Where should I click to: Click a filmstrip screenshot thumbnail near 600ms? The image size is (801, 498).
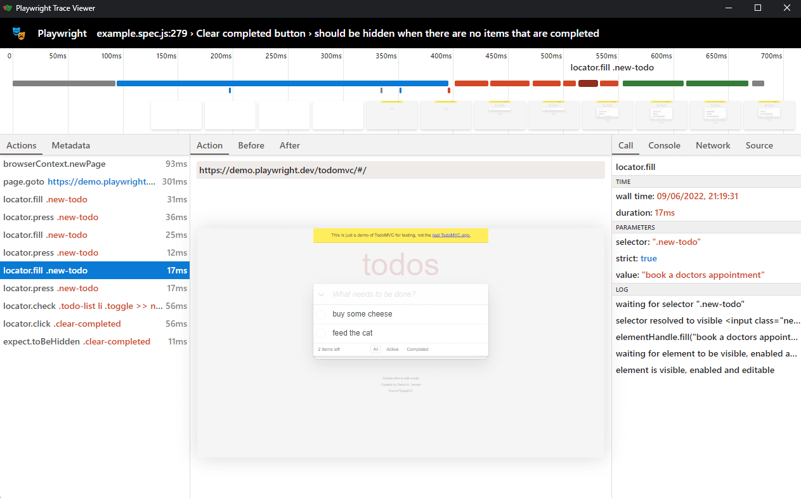661,115
